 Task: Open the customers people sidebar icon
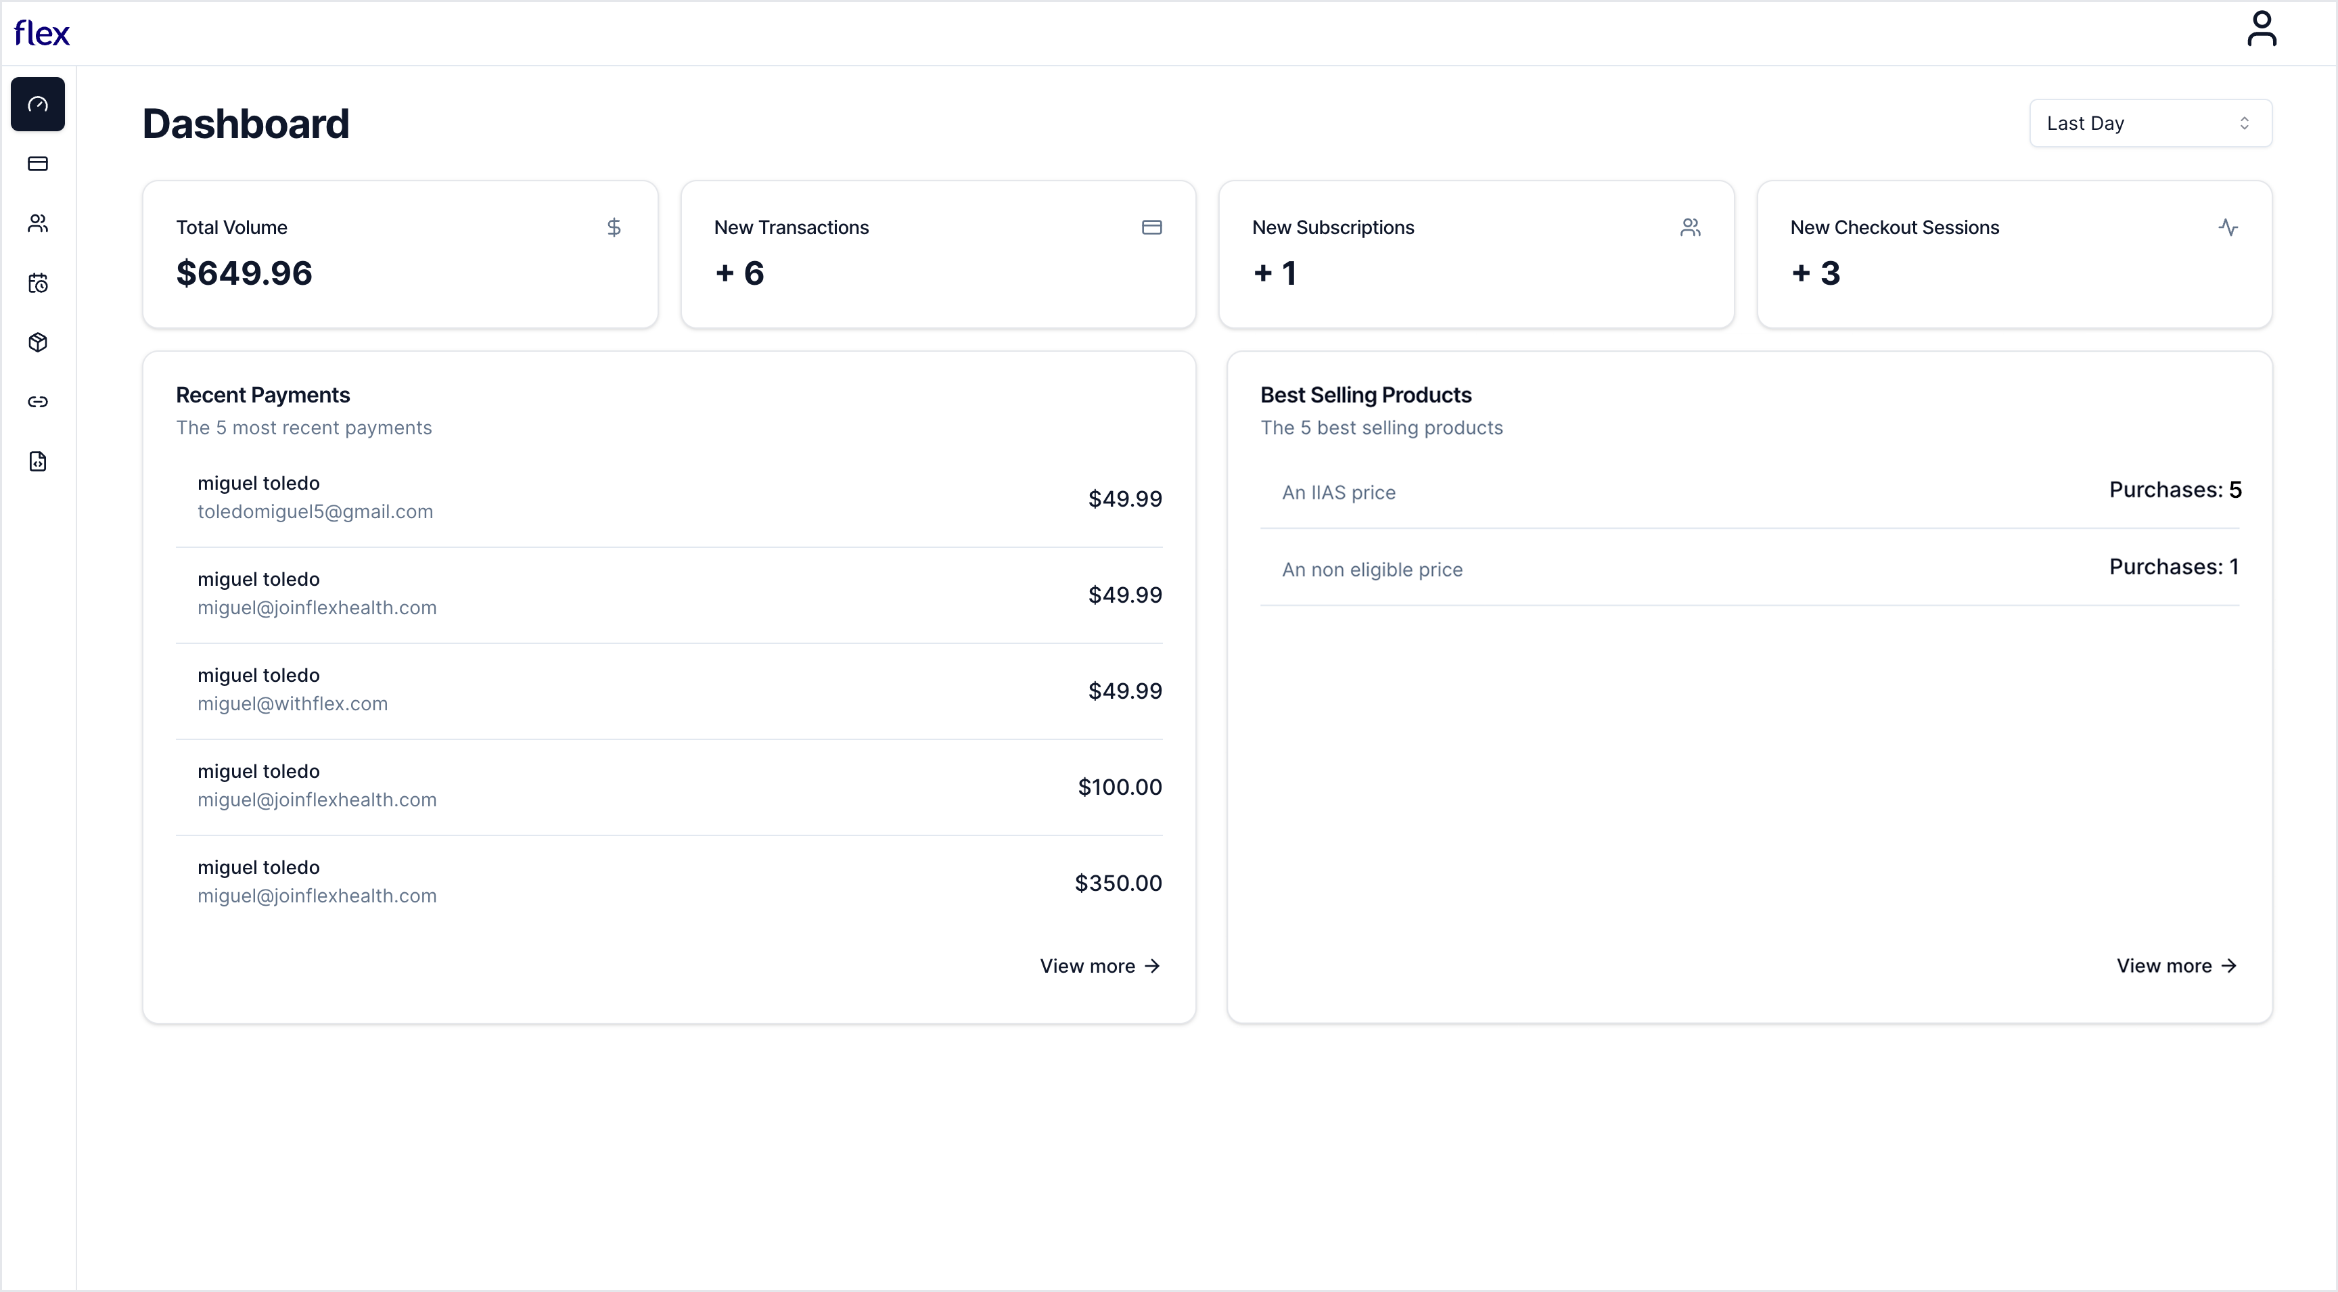(37, 223)
